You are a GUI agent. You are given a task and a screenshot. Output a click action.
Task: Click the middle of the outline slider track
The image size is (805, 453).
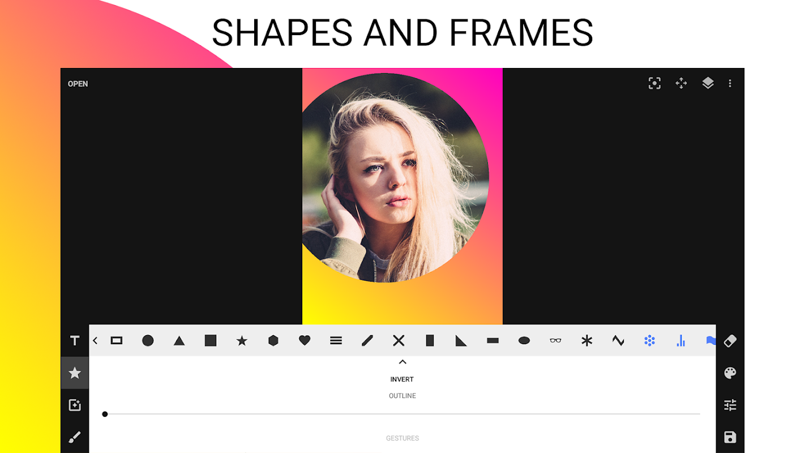402,414
